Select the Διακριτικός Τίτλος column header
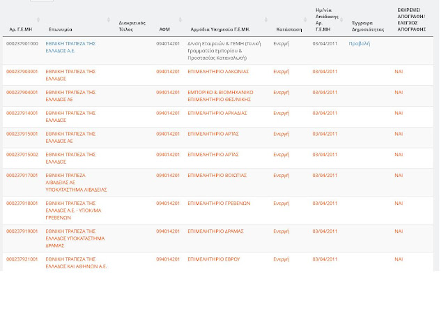Image resolution: width=446 pixels, height=322 pixels. [x=132, y=26]
